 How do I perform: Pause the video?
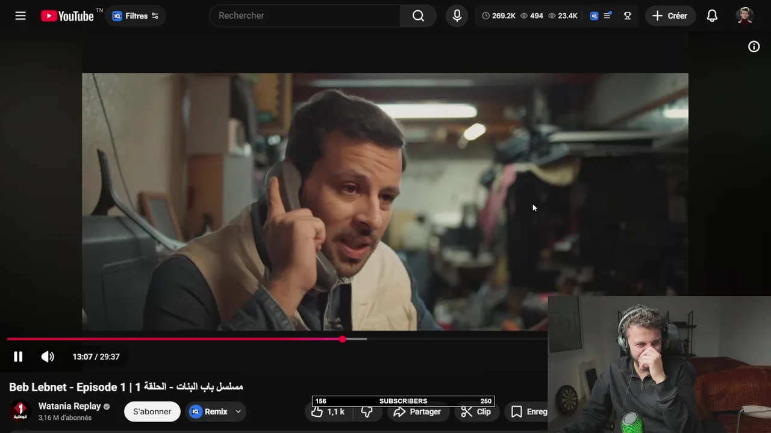coord(18,357)
